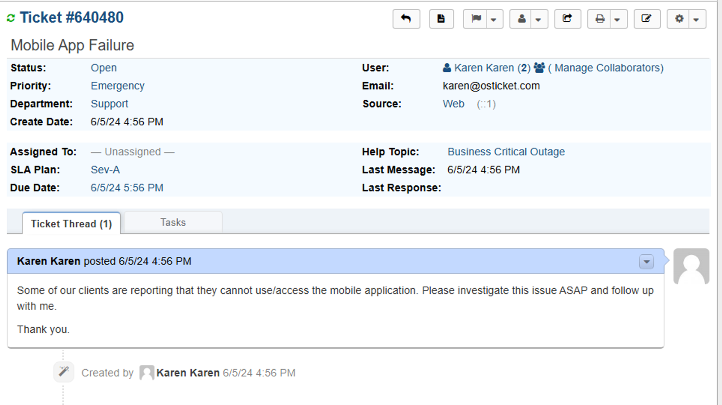Click the settings gear icon

point(679,19)
